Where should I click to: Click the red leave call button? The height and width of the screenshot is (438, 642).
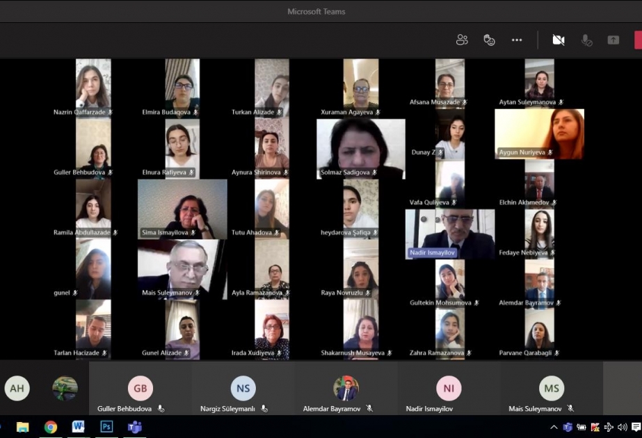click(x=638, y=40)
